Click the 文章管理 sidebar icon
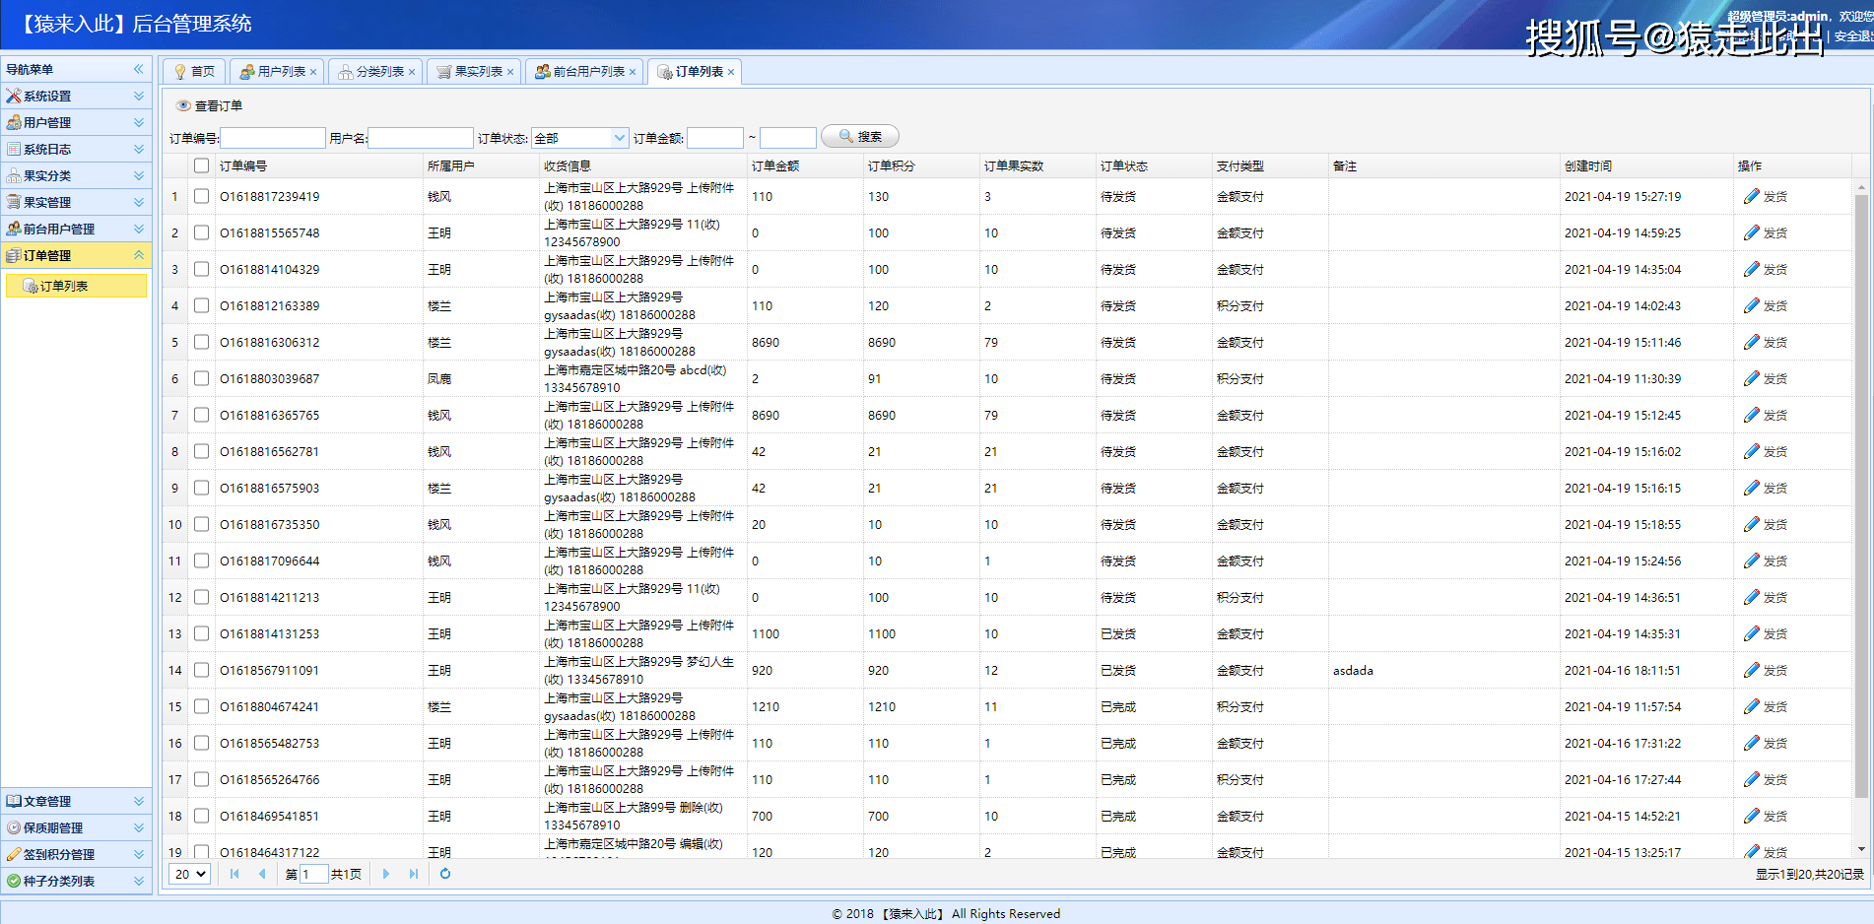Viewport: 1874px width, 924px height. [x=14, y=801]
